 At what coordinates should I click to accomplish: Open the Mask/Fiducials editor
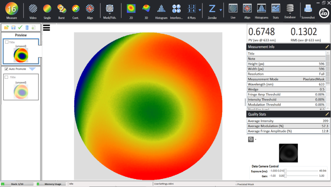pos(109,8)
